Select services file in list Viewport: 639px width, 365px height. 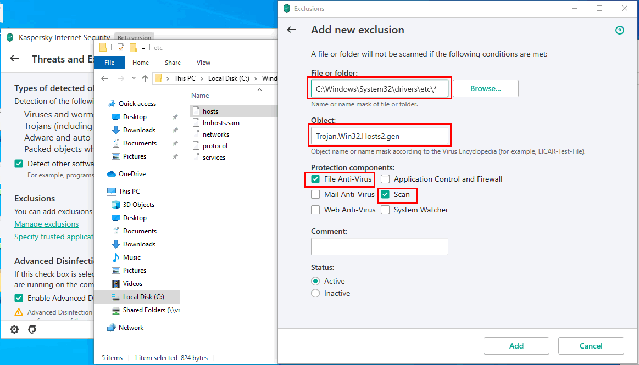[x=214, y=158]
